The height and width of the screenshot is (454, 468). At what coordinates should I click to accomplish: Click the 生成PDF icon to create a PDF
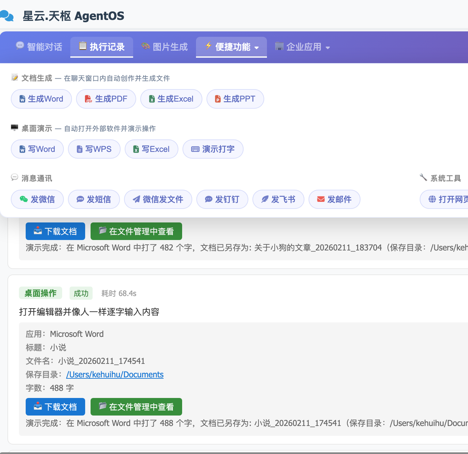point(88,99)
